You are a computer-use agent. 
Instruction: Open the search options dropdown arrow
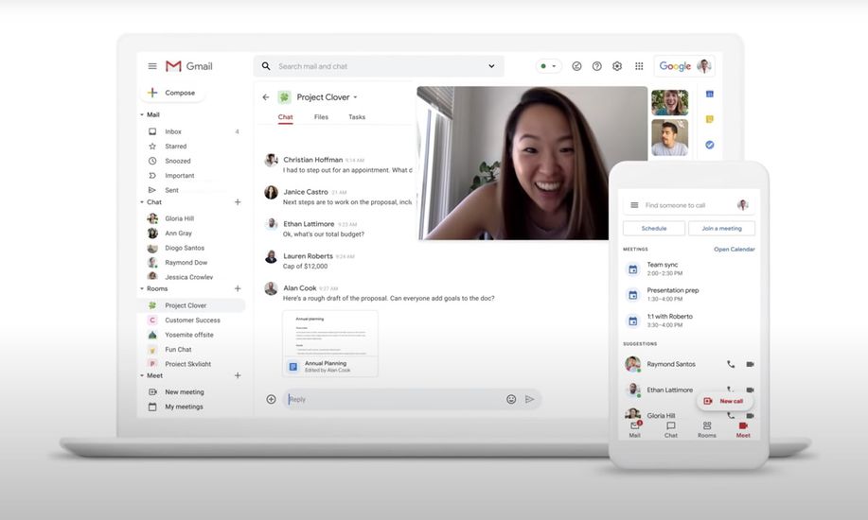[491, 66]
